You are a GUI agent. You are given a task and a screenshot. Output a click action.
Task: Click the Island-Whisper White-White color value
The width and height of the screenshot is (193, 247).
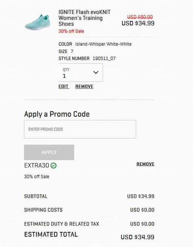point(103,44)
